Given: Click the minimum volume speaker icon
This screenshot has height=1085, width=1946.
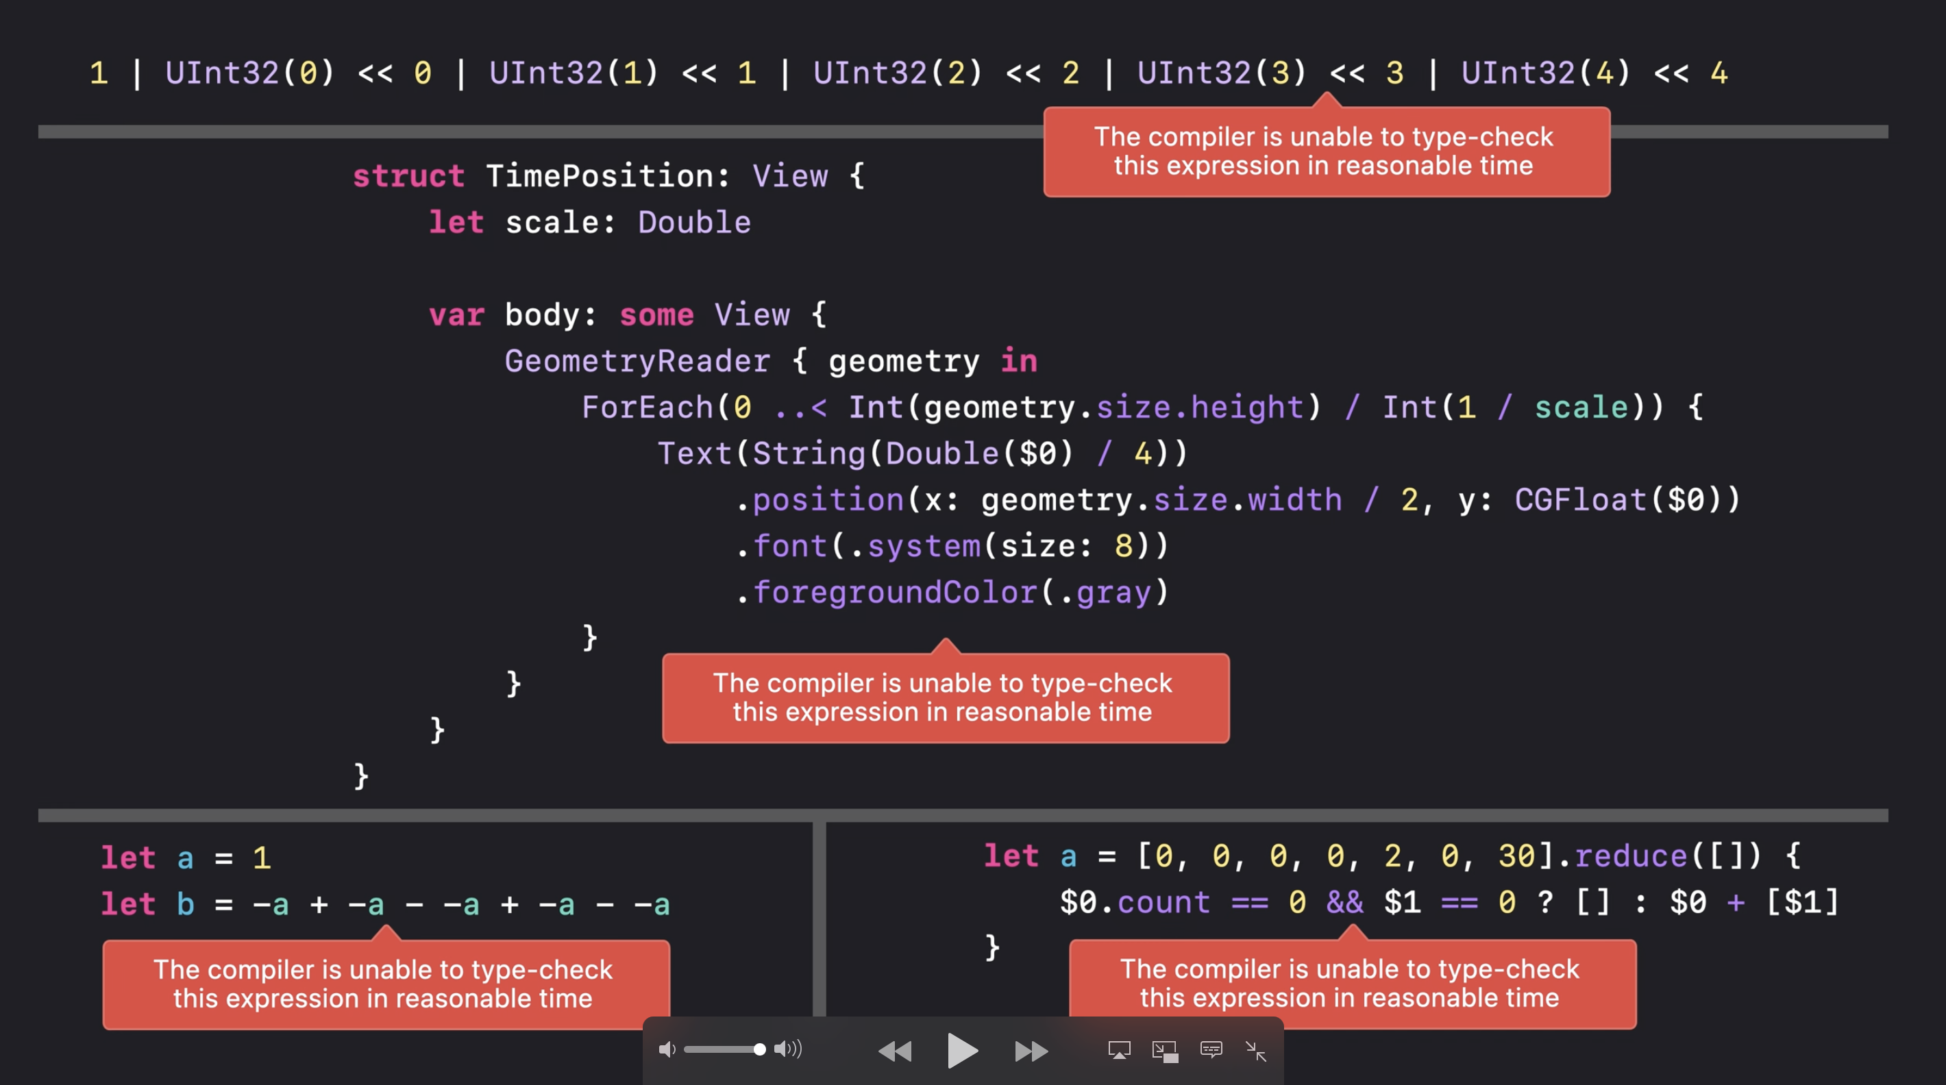Looking at the screenshot, I should (666, 1049).
